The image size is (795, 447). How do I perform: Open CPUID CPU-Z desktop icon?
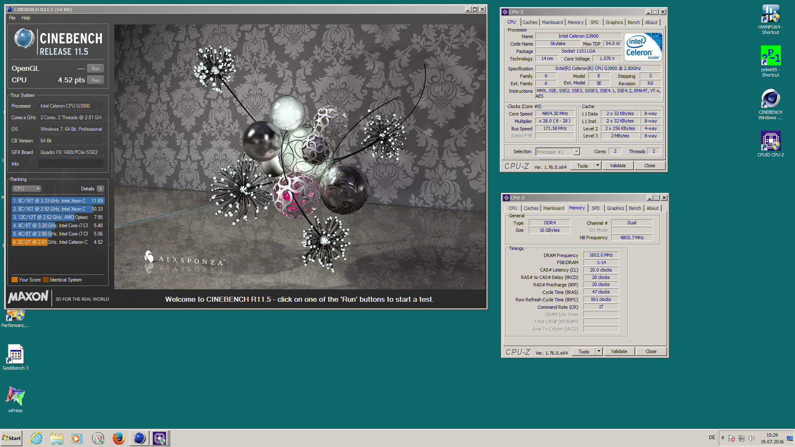[x=770, y=144]
